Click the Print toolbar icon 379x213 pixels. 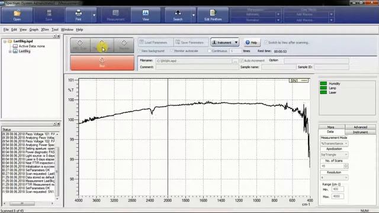click(78, 15)
